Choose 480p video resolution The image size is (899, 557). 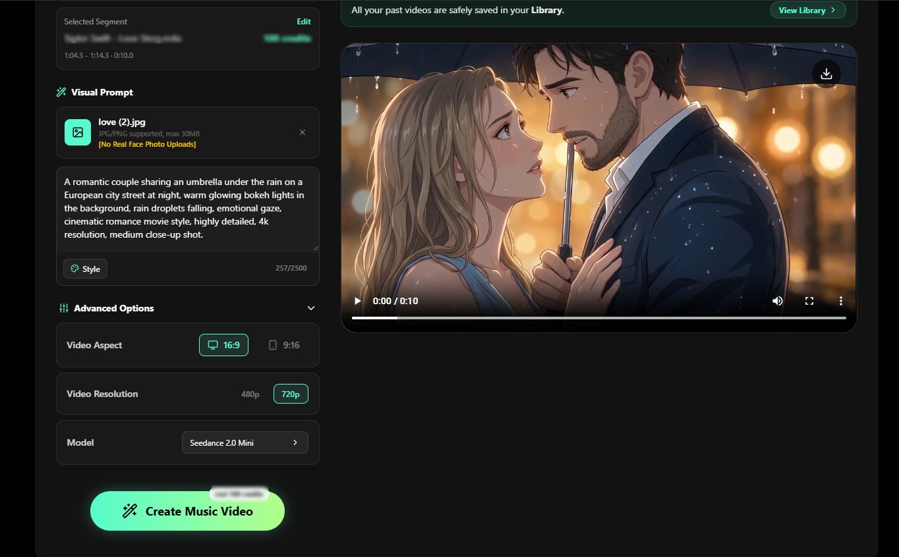point(250,394)
